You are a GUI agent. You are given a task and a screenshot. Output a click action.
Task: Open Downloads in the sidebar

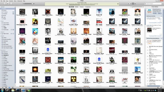click(7, 30)
